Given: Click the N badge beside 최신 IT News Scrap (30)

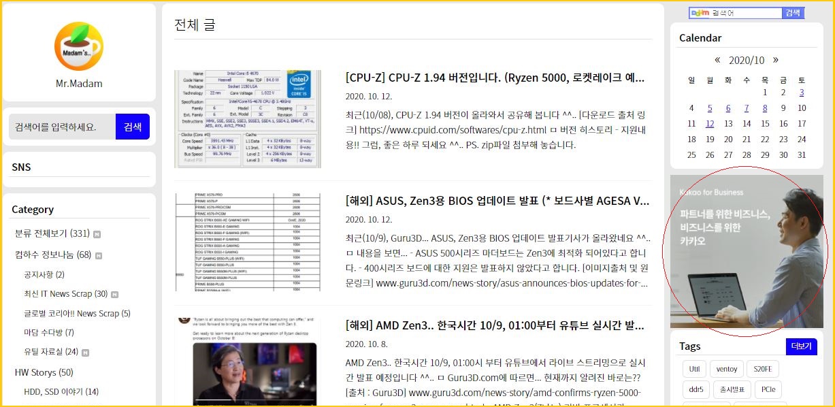Looking at the screenshot, I should [x=114, y=295].
